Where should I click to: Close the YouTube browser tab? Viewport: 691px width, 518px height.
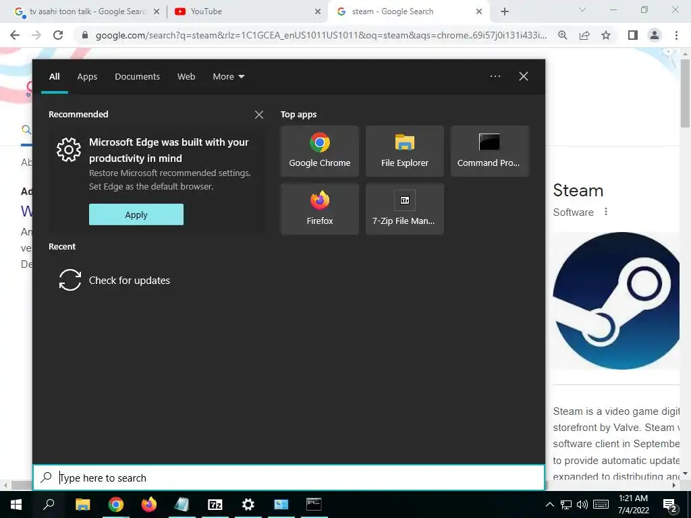click(318, 12)
